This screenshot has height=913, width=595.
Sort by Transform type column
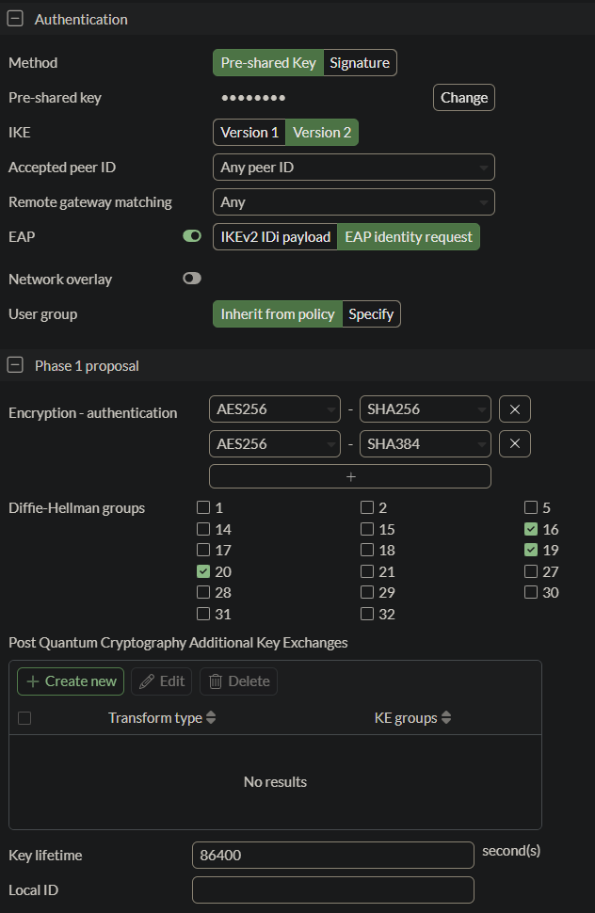coord(211,718)
